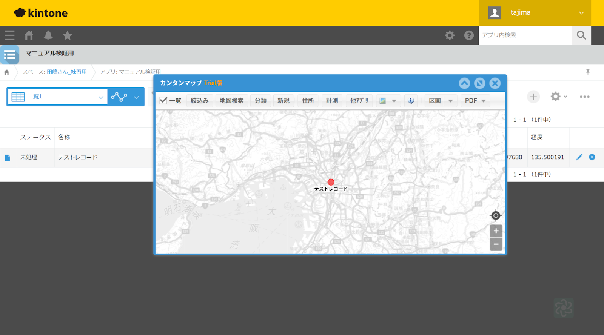Image resolution: width=604 pixels, height=335 pixels.
Task: Open the PDF dropdown
Action: pyautogui.click(x=475, y=101)
